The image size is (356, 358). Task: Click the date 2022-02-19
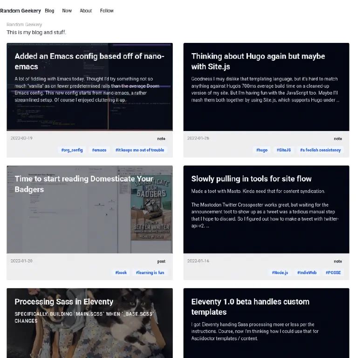(21, 138)
